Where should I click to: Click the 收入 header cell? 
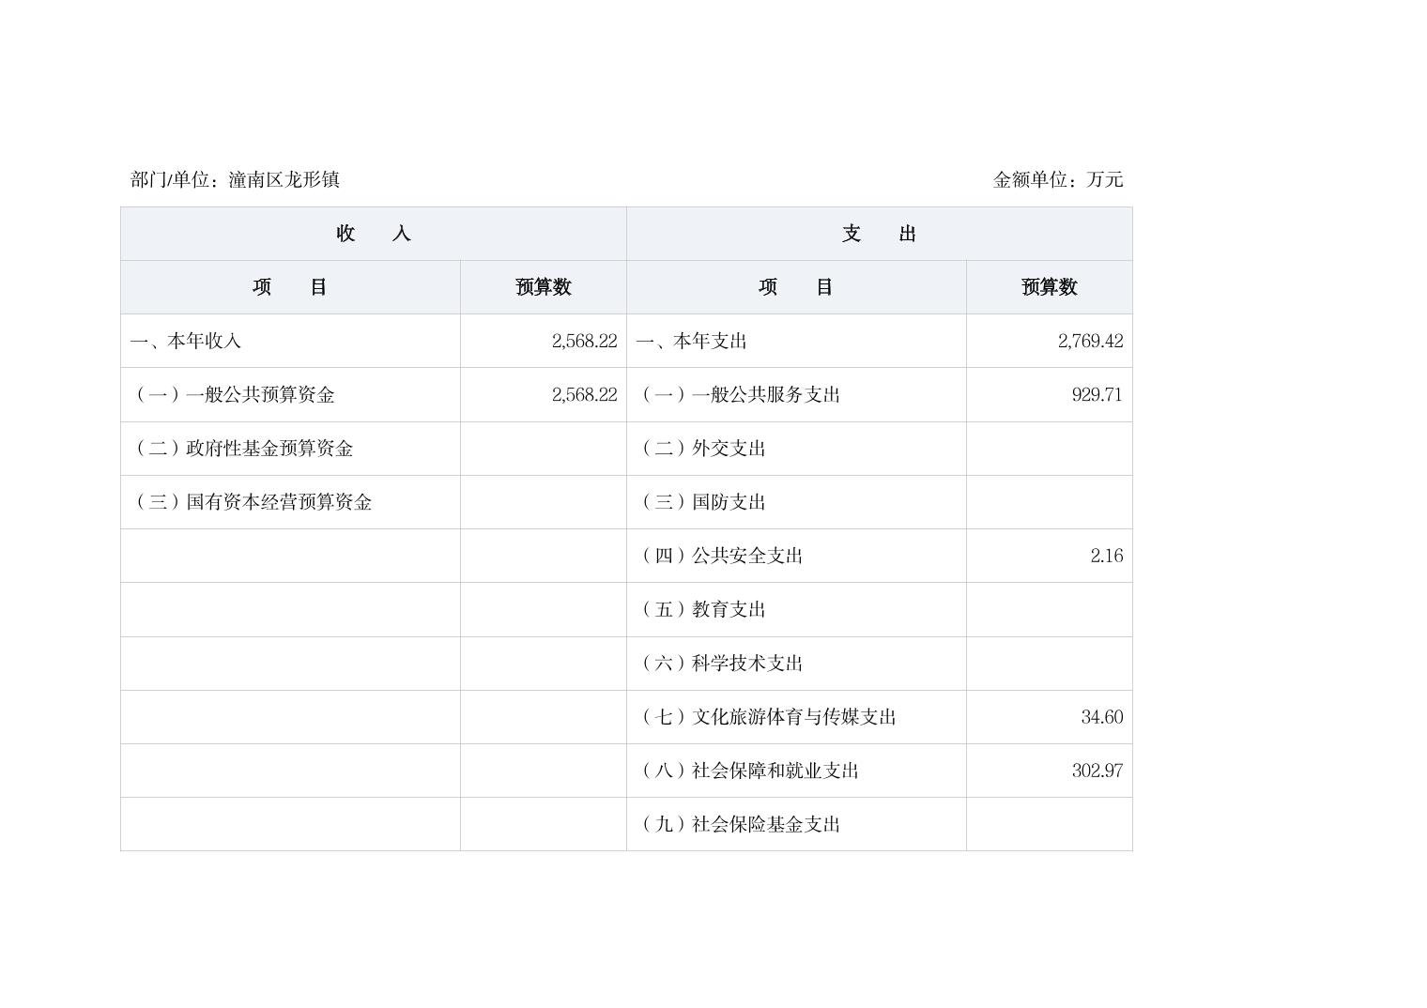[x=374, y=234]
